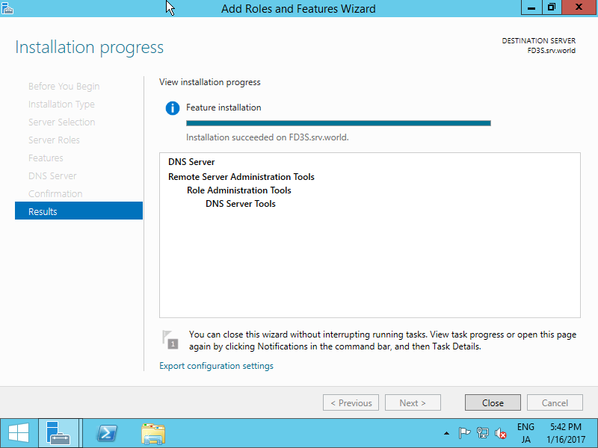
Task: Click the 'Feature installation' label
Action: pos(224,108)
